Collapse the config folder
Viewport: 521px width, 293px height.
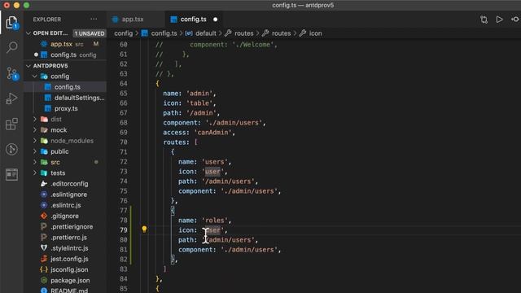click(35, 77)
